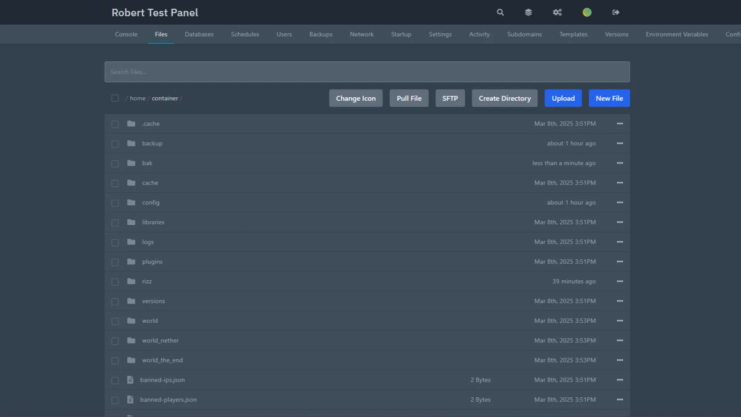
Task: Focus the Search Files input field
Action: tap(367, 72)
